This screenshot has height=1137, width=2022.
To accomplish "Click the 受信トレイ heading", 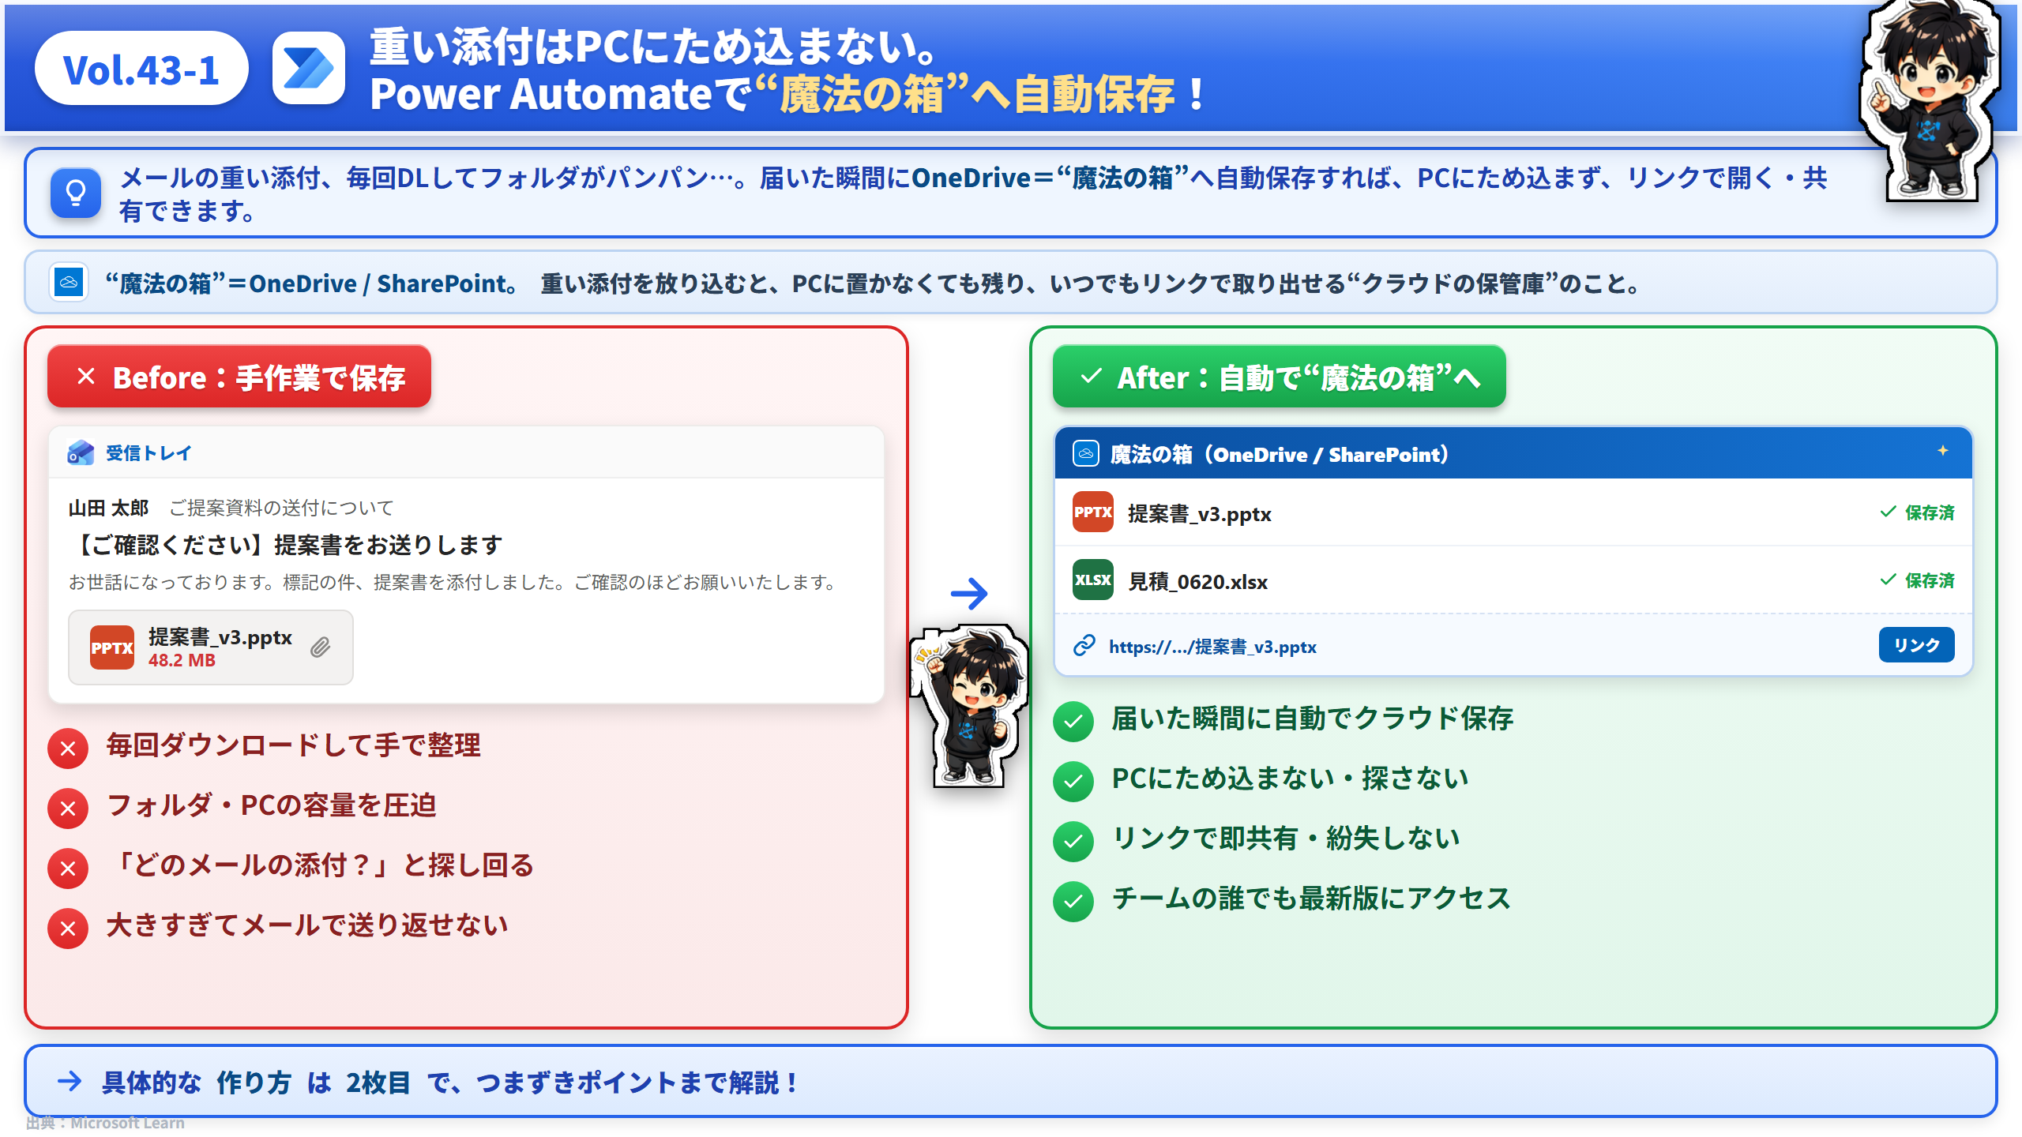I will pos(148,453).
